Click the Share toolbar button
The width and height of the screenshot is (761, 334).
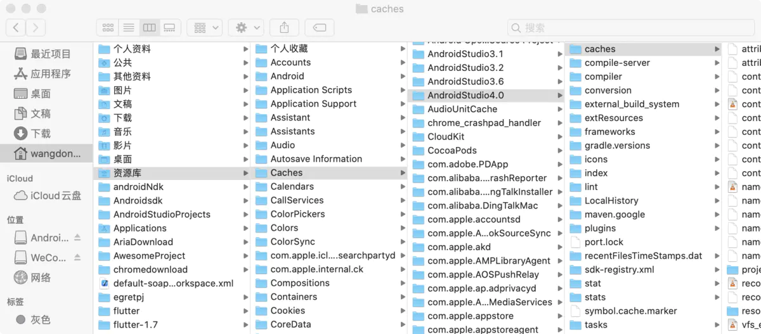click(284, 27)
